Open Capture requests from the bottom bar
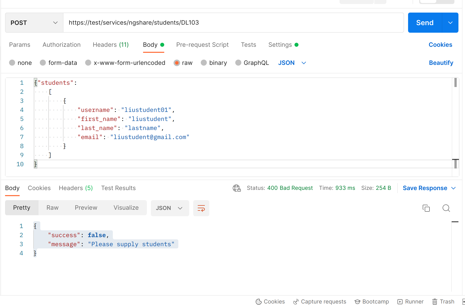Viewport: 465px width, 305px height. coord(319,301)
